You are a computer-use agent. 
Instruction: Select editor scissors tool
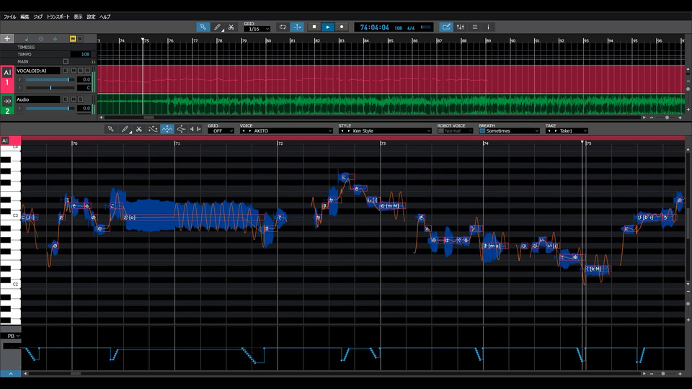pyautogui.click(x=138, y=129)
